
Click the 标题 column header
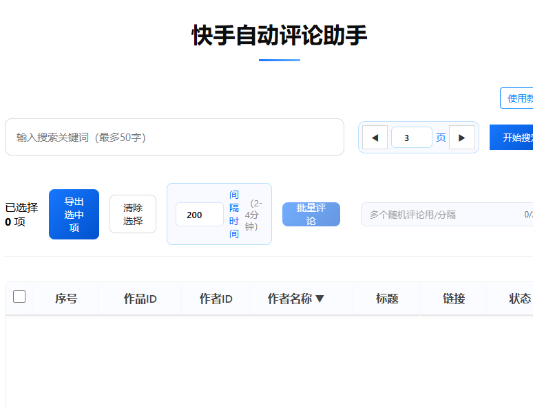coord(387,299)
